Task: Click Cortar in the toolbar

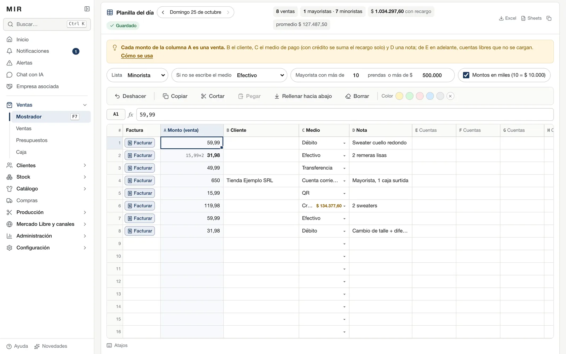Action: click(213, 96)
